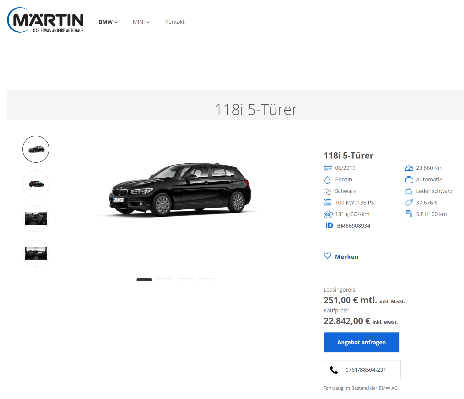Open the BMW dropdown menu
464x399 pixels.
click(x=108, y=22)
